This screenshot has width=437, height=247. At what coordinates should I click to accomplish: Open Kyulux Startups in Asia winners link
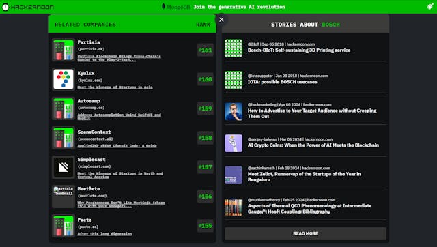tap(115, 87)
